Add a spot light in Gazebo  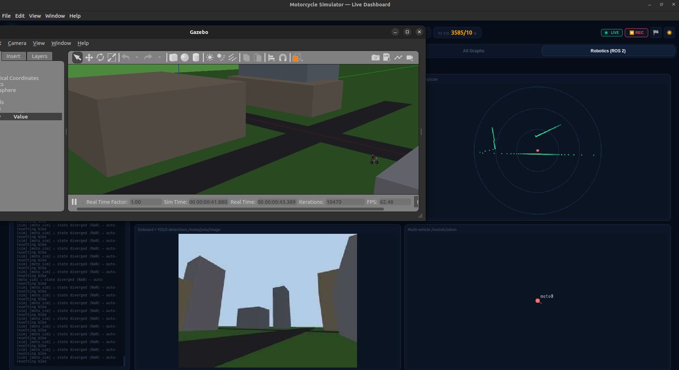click(x=221, y=58)
